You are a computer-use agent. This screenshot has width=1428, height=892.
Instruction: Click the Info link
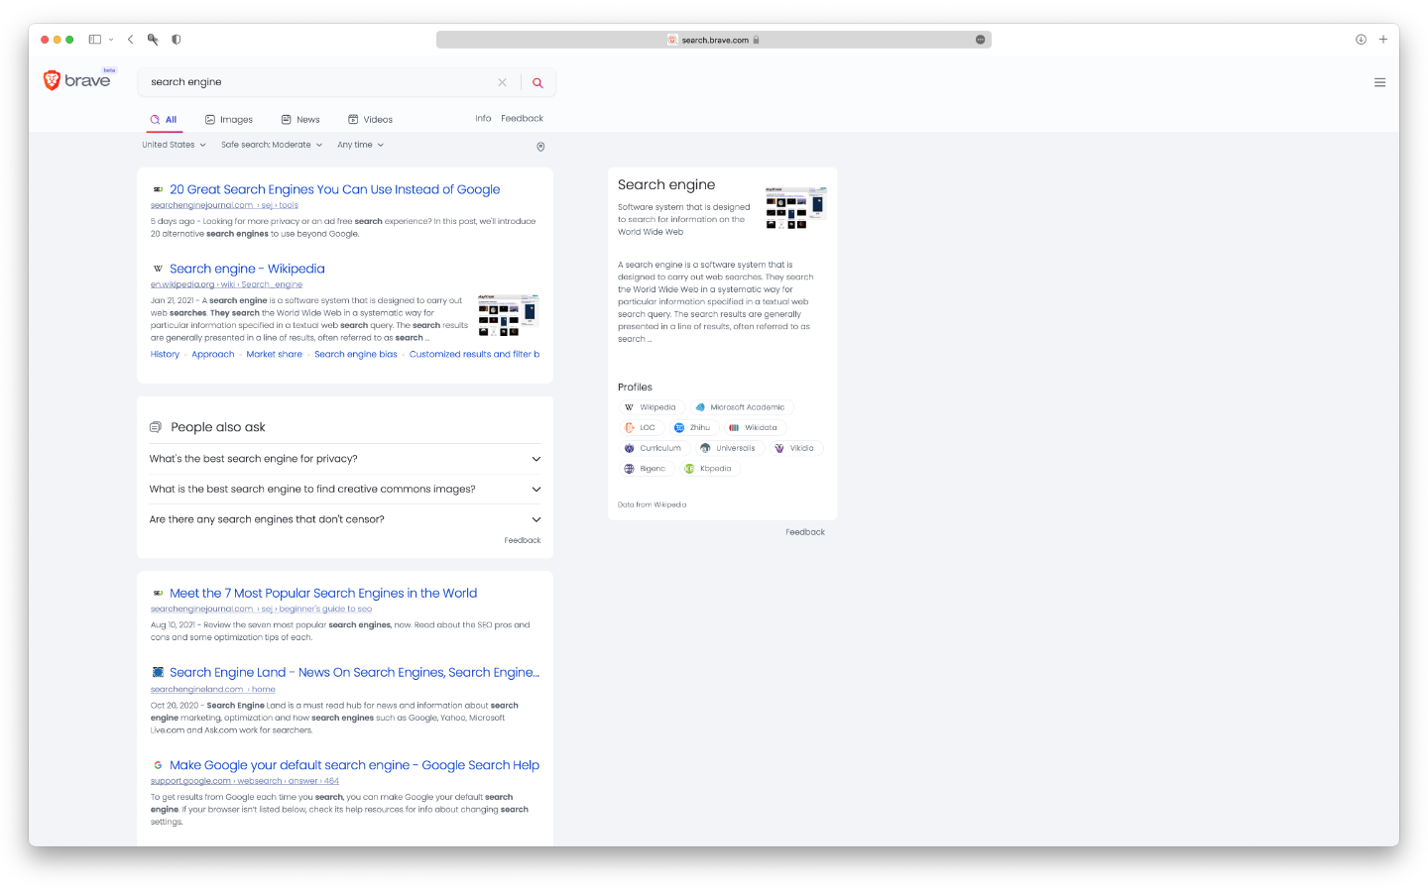[483, 118]
